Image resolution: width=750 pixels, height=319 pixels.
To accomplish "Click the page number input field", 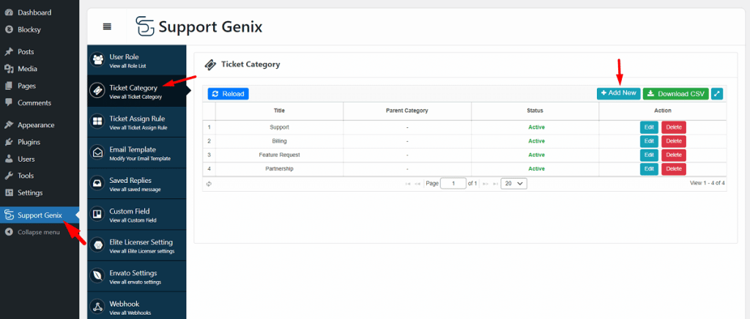I will (453, 184).
